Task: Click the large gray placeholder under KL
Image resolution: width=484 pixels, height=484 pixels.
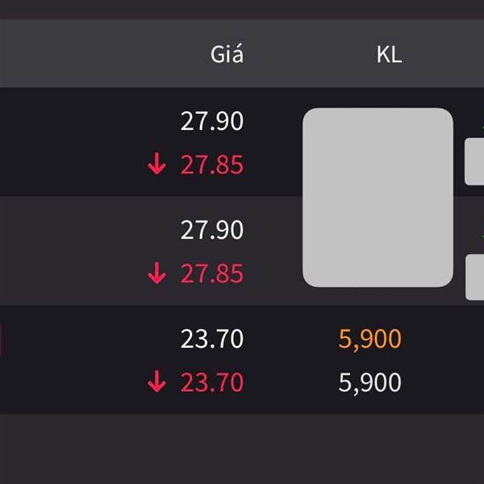Action: [378, 197]
